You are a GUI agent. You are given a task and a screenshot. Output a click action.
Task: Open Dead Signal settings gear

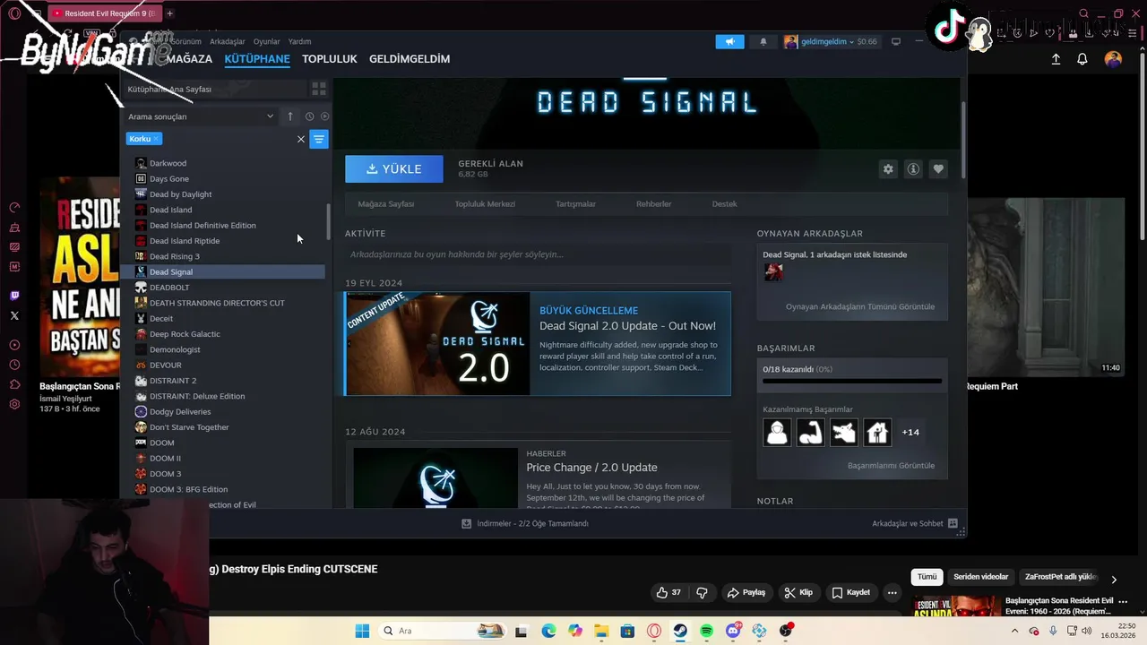click(x=888, y=168)
